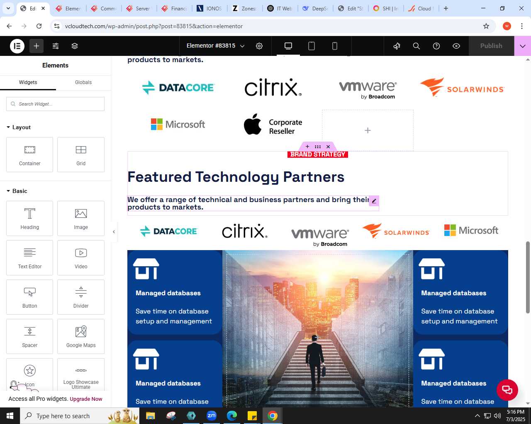
Task: Open What's New megaphone icon
Action: (397, 46)
